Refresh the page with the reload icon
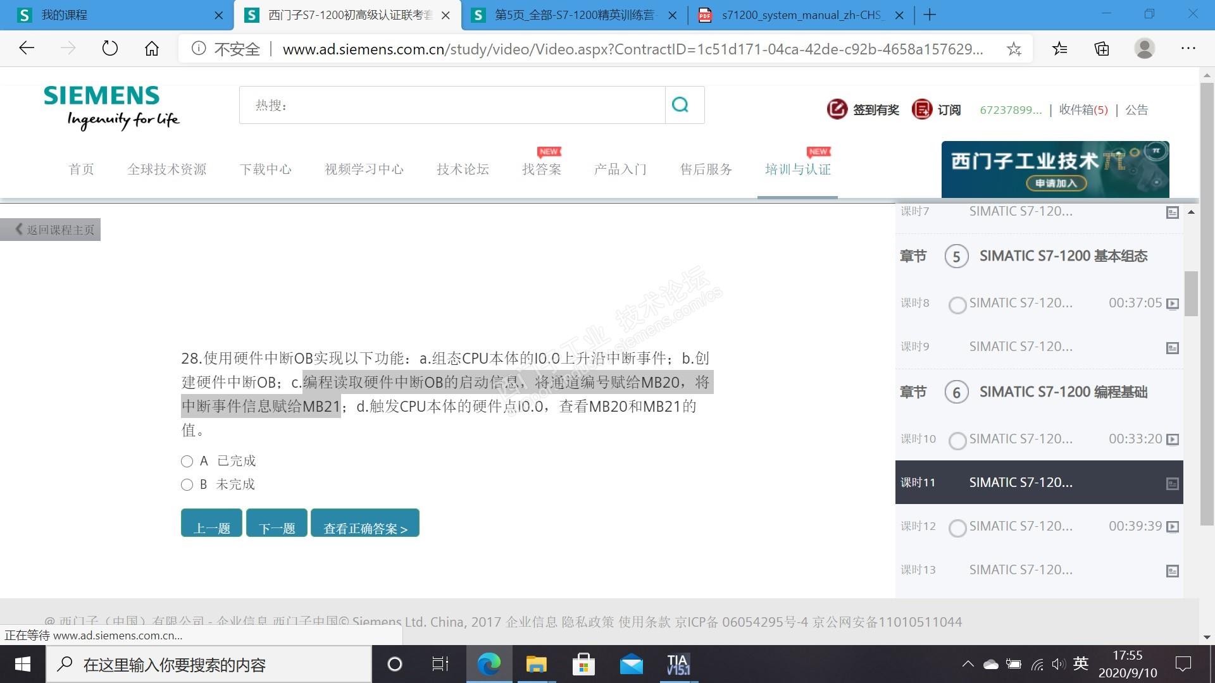 tap(110, 49)
